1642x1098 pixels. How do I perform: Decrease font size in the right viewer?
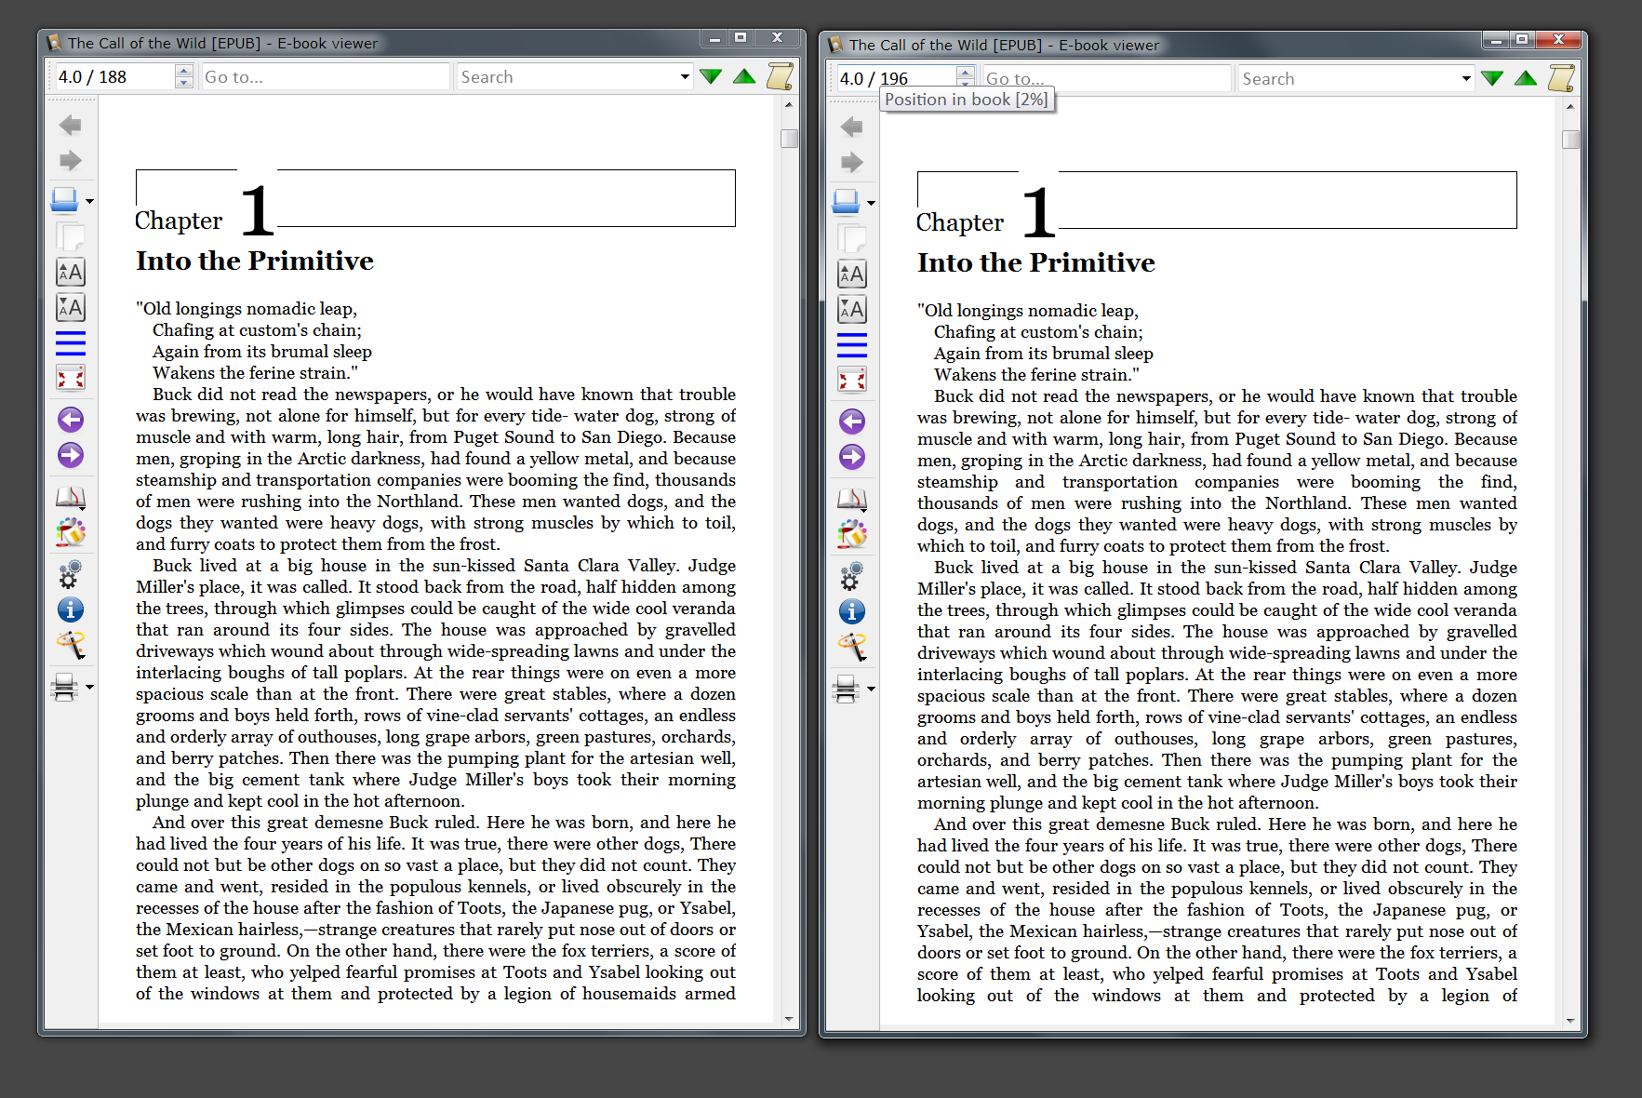point(852,309)
